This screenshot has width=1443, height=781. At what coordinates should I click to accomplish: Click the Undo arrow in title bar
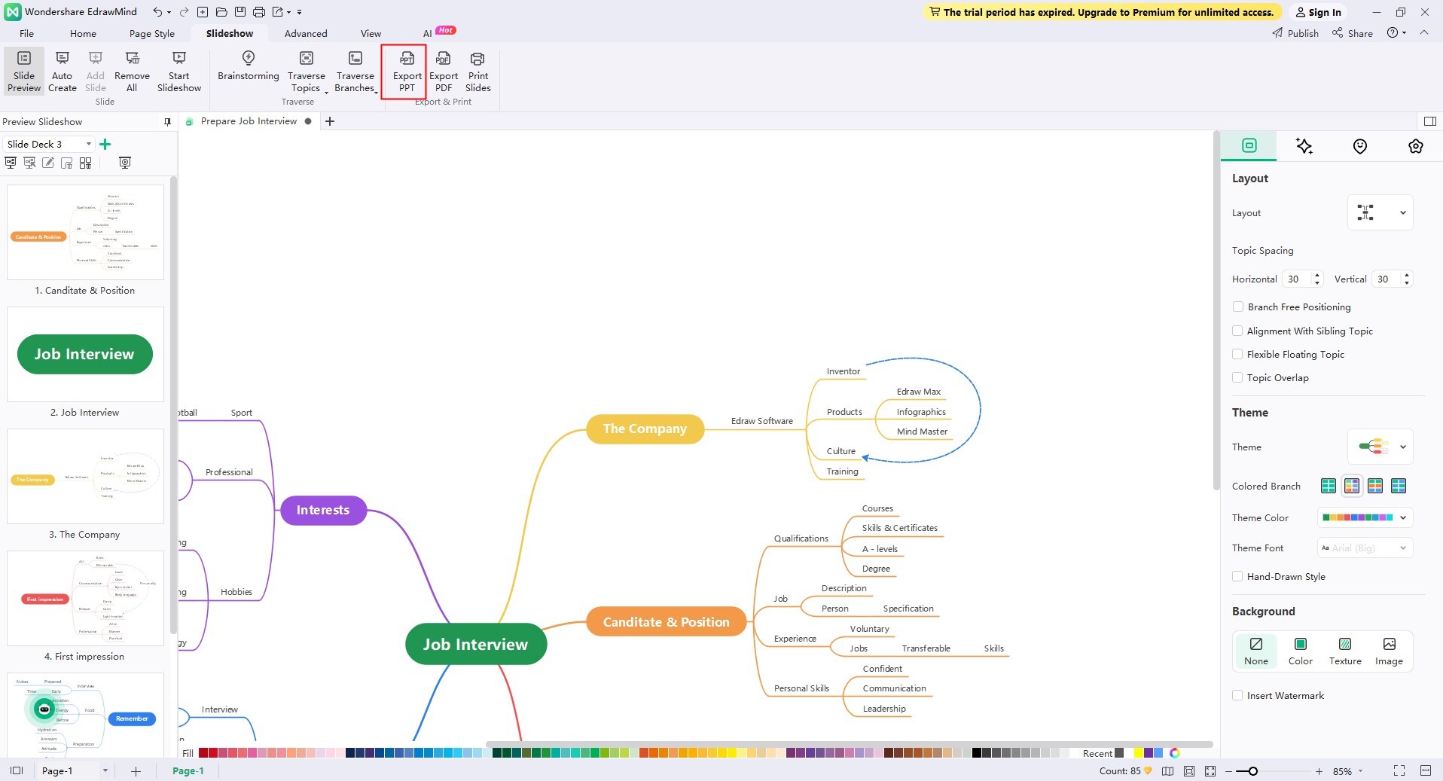click(157, 12)
